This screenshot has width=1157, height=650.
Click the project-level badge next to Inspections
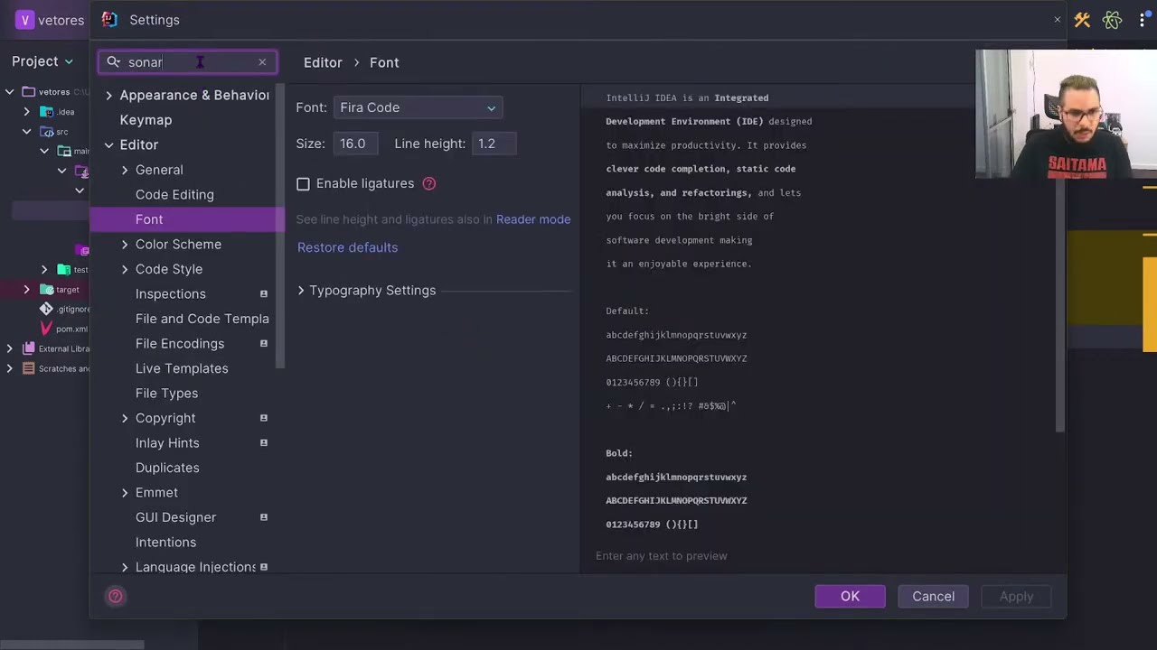pyautogui.click(x=264, y=294)
